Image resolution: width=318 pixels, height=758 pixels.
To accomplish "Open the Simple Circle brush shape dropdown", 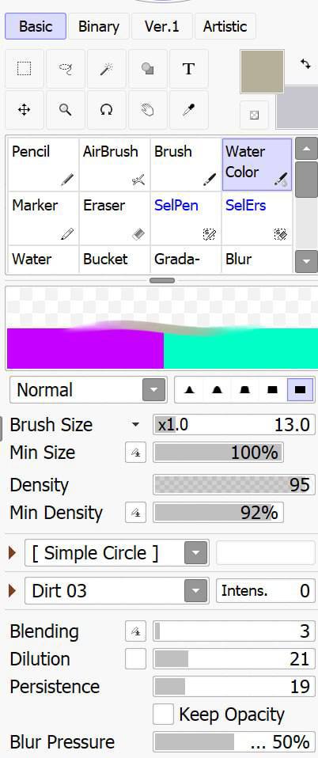I will (117, 552).
